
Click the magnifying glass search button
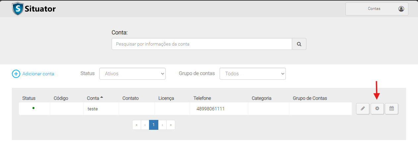point(299,44)
